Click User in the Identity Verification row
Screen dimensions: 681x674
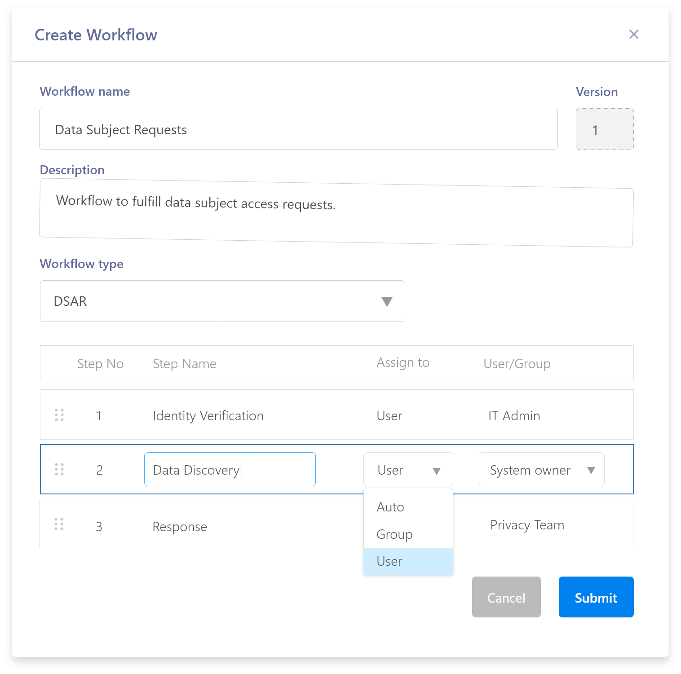click(x=389, y=416)
